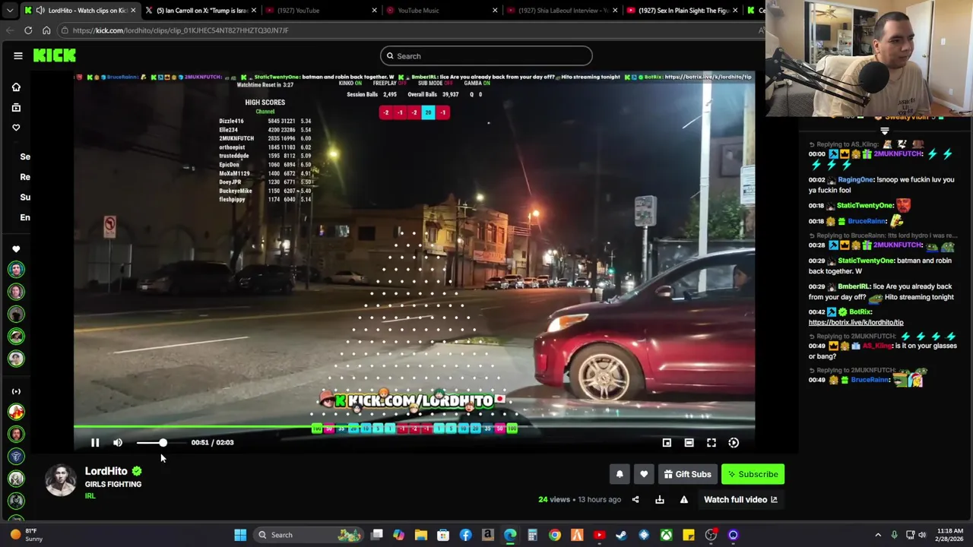Open the YouTube app on taskbar

pos(599,535)
